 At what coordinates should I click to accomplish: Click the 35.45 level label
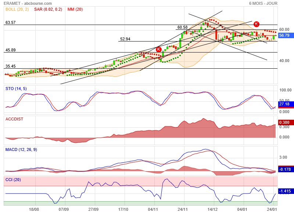(x=11, y=66)
